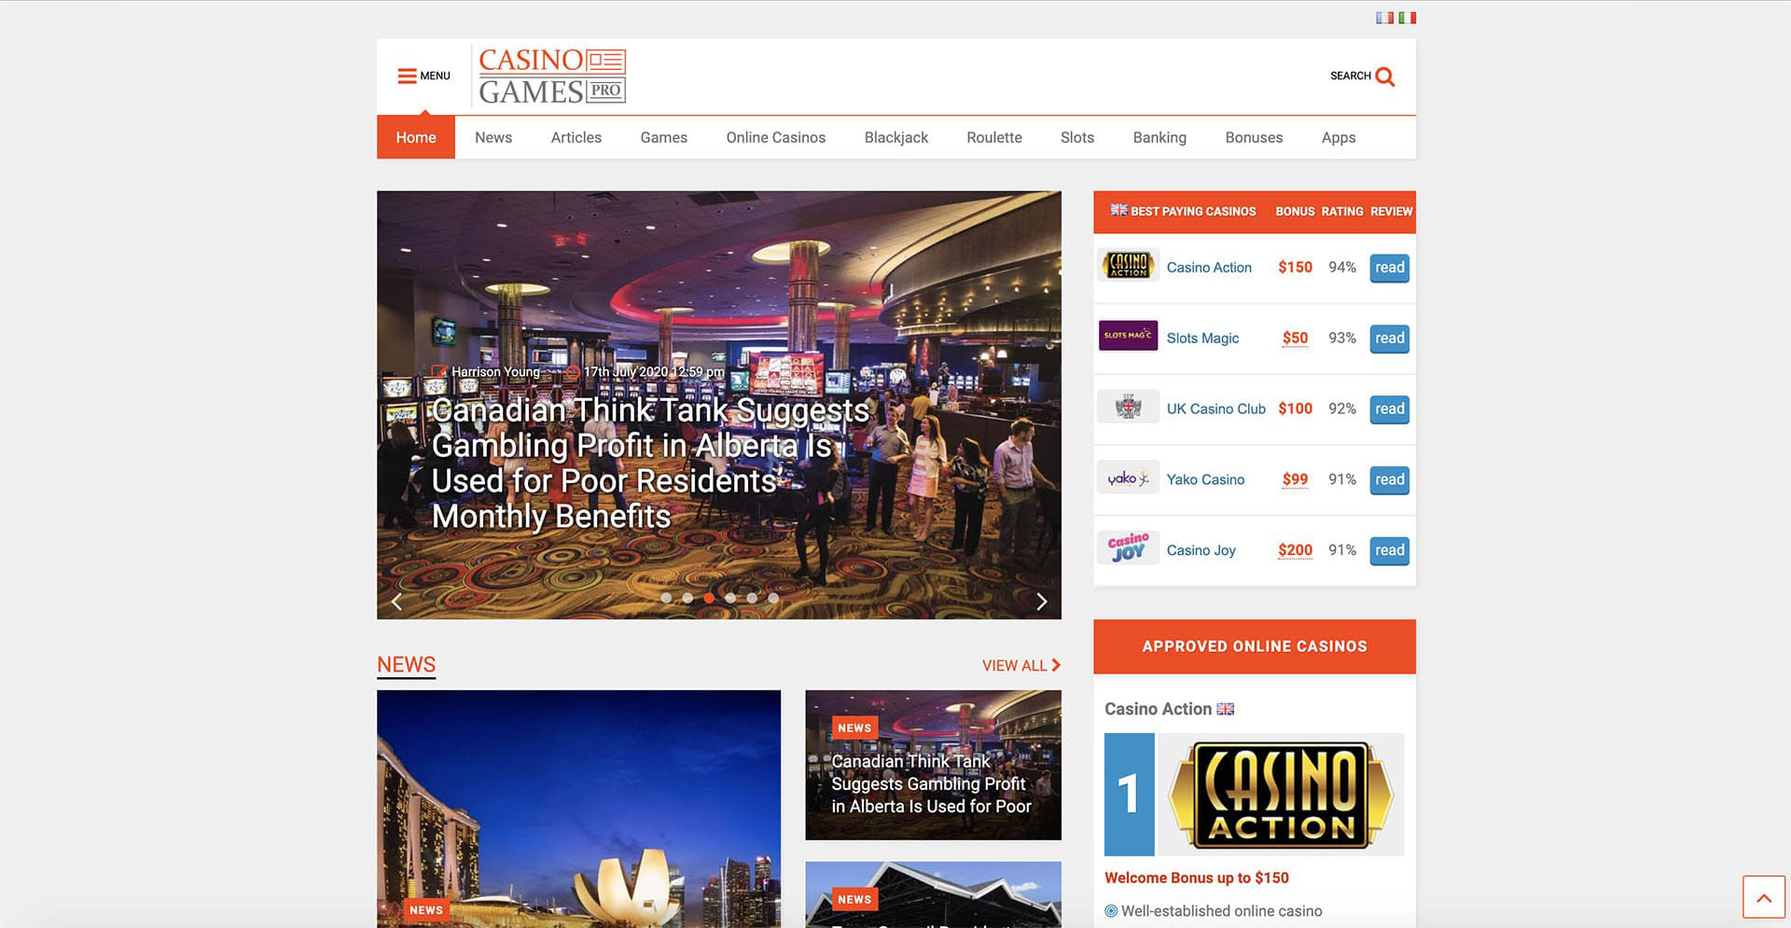The image size is (1791, 928).
Task: Read the Casino Joy review
Action: [x=1389, y=550]
